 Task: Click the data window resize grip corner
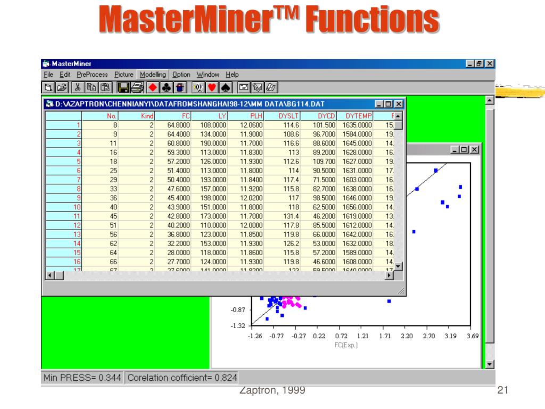401,291
